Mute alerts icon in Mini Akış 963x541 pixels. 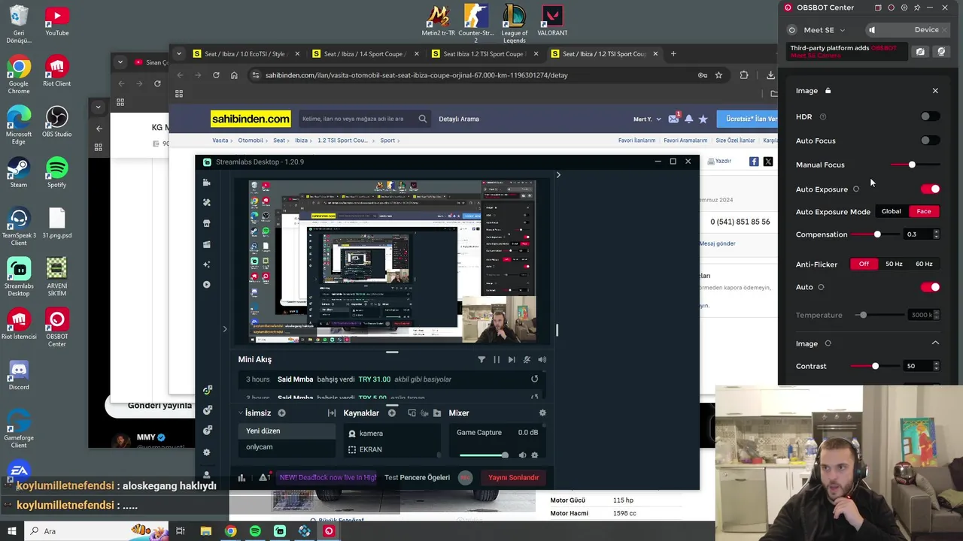click(527, 360)
